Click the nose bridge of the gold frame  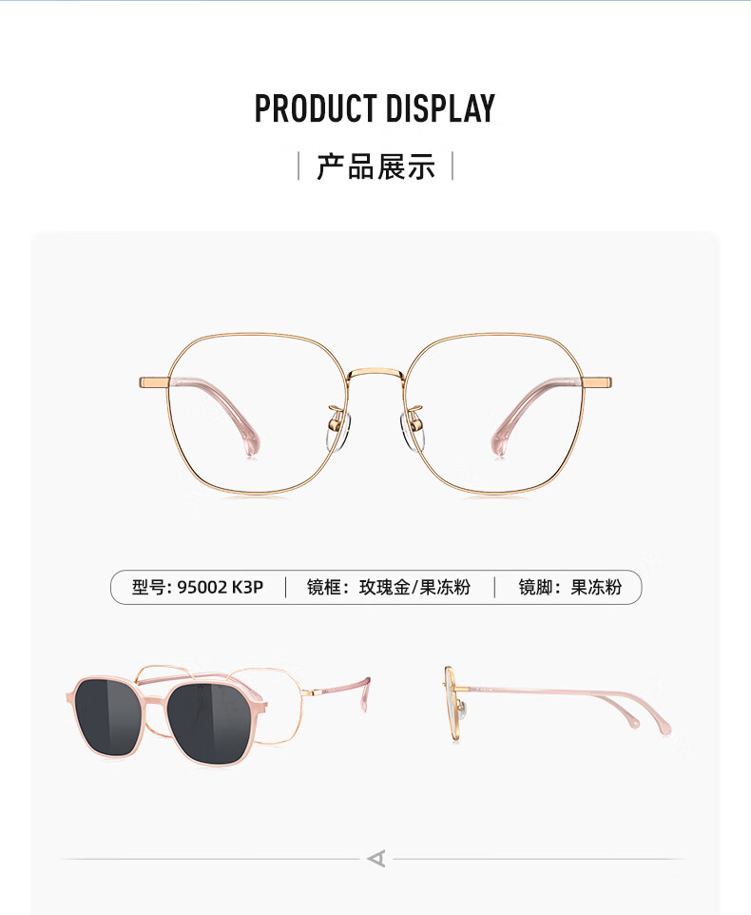(x=375, y=372)
